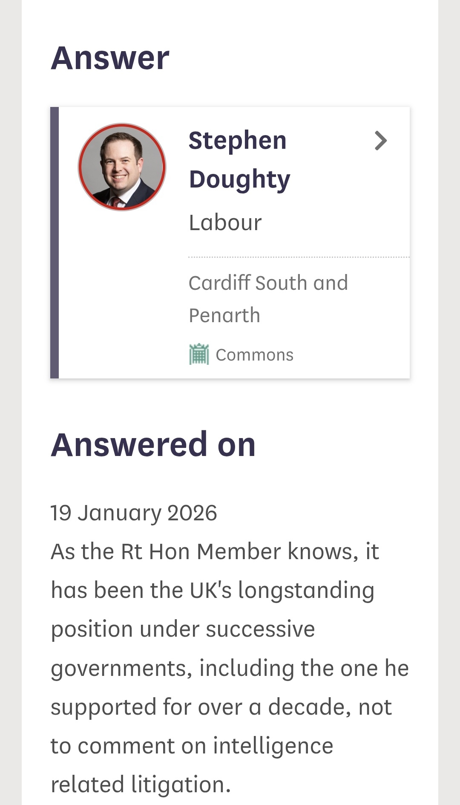
Task: Click the "Commons" house label
Action: pos(254,355)
